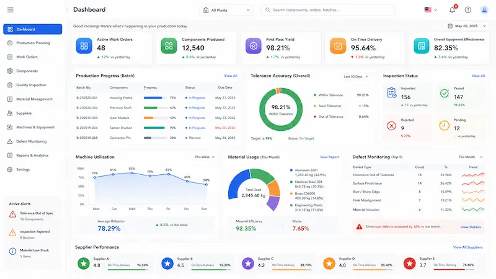This screenshot has height=279, width=496.
Task: Expand the All Plants dropdown
Action: [x=226, y=10]
